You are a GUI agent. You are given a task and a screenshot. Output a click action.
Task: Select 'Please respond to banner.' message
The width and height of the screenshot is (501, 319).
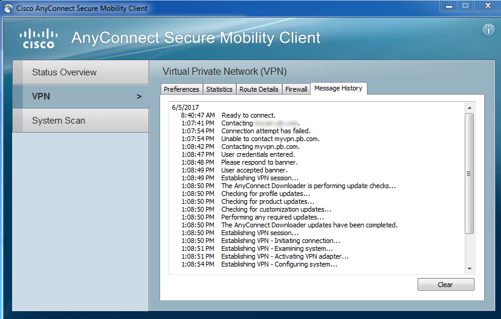pyautogui.click(x=259, y=162)
